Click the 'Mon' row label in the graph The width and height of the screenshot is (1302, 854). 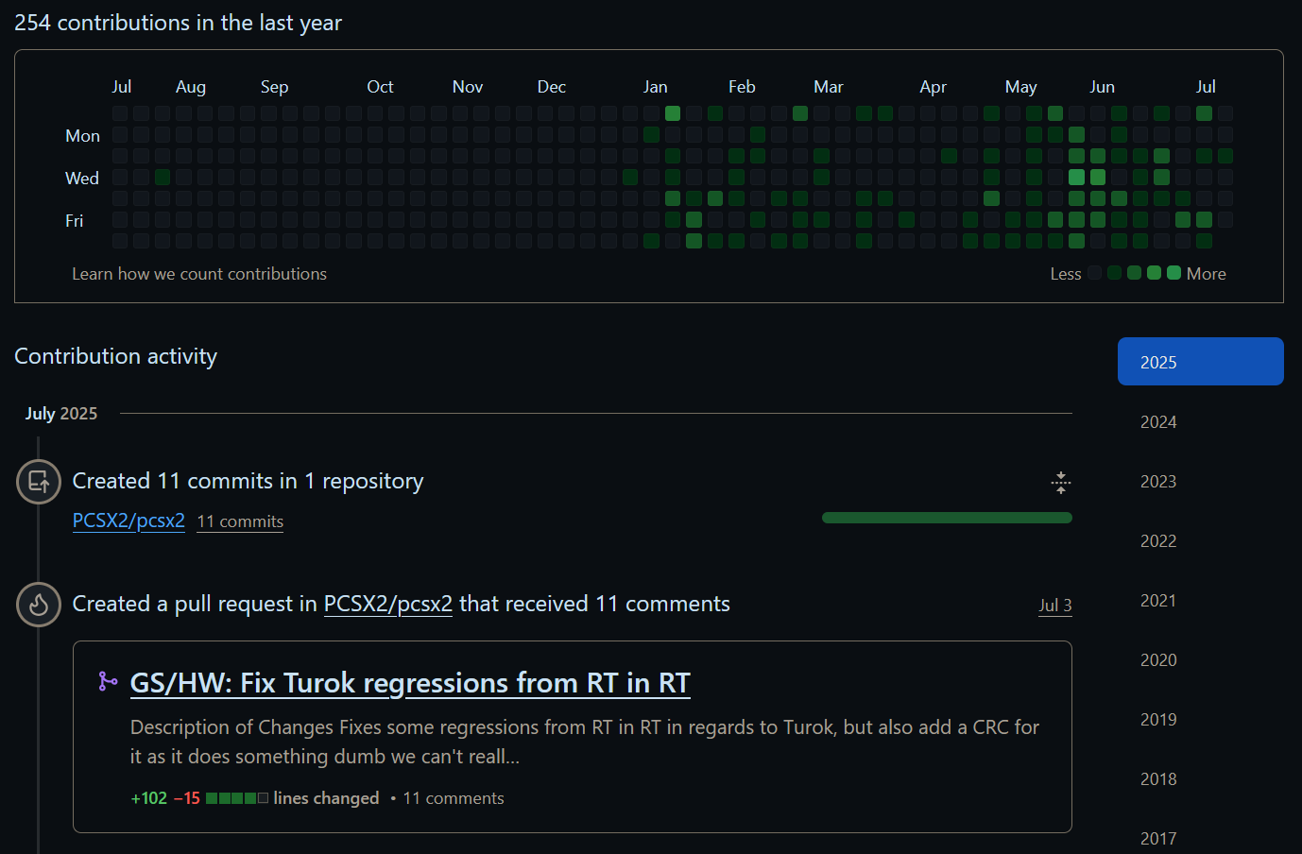(82, 136)
